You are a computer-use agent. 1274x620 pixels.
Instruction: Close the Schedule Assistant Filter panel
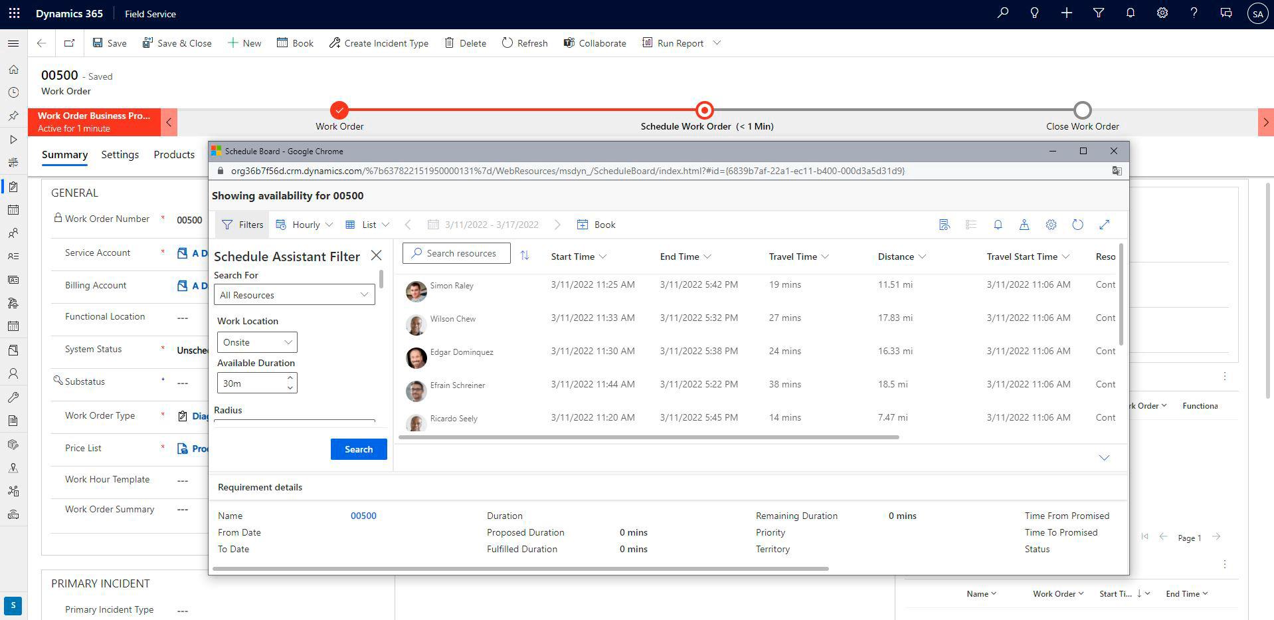click(377, 256)
